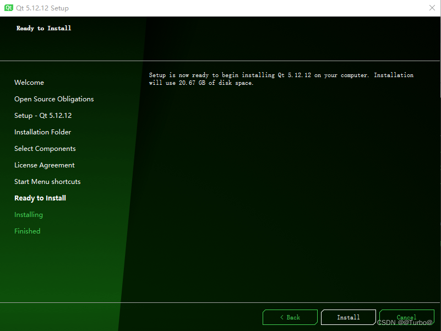Cancel the Qt setup
441x331 pixels.
[407, 317]
